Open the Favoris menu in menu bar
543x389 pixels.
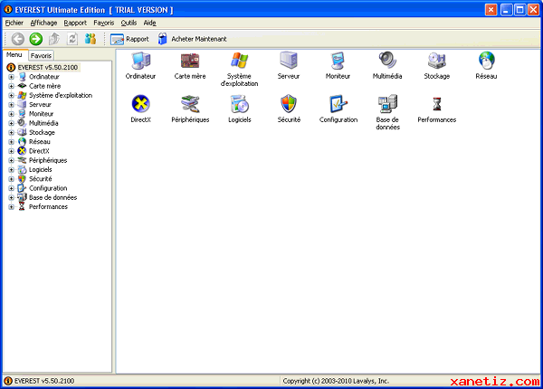click(103, 23)
